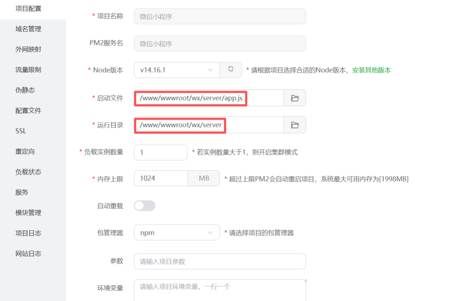Enable the 自动重载 switch
The height and width of the screenshot is (301, 449).
[x=145, y=206]
